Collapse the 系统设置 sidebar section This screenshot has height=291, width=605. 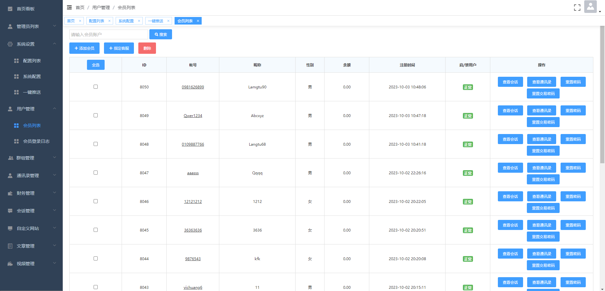coord(32,44)
